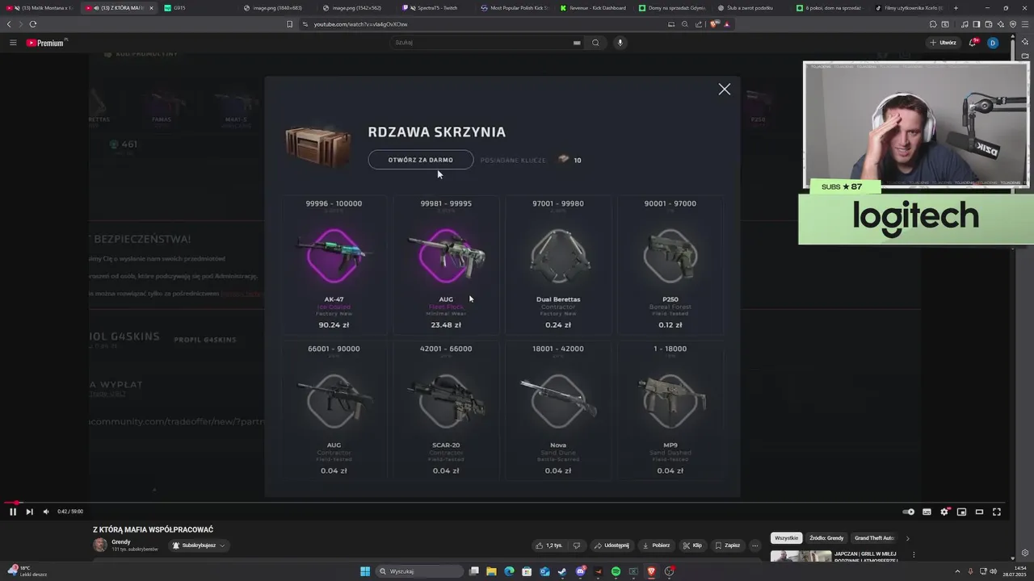
Task: Open video player settings gear
Action: pyautogui.click(x=944, y=512)
